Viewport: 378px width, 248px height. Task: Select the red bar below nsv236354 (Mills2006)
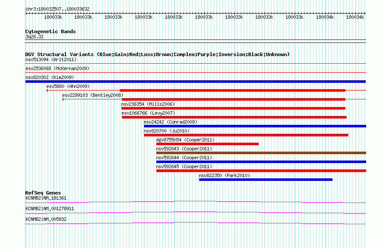coord(233,108)
